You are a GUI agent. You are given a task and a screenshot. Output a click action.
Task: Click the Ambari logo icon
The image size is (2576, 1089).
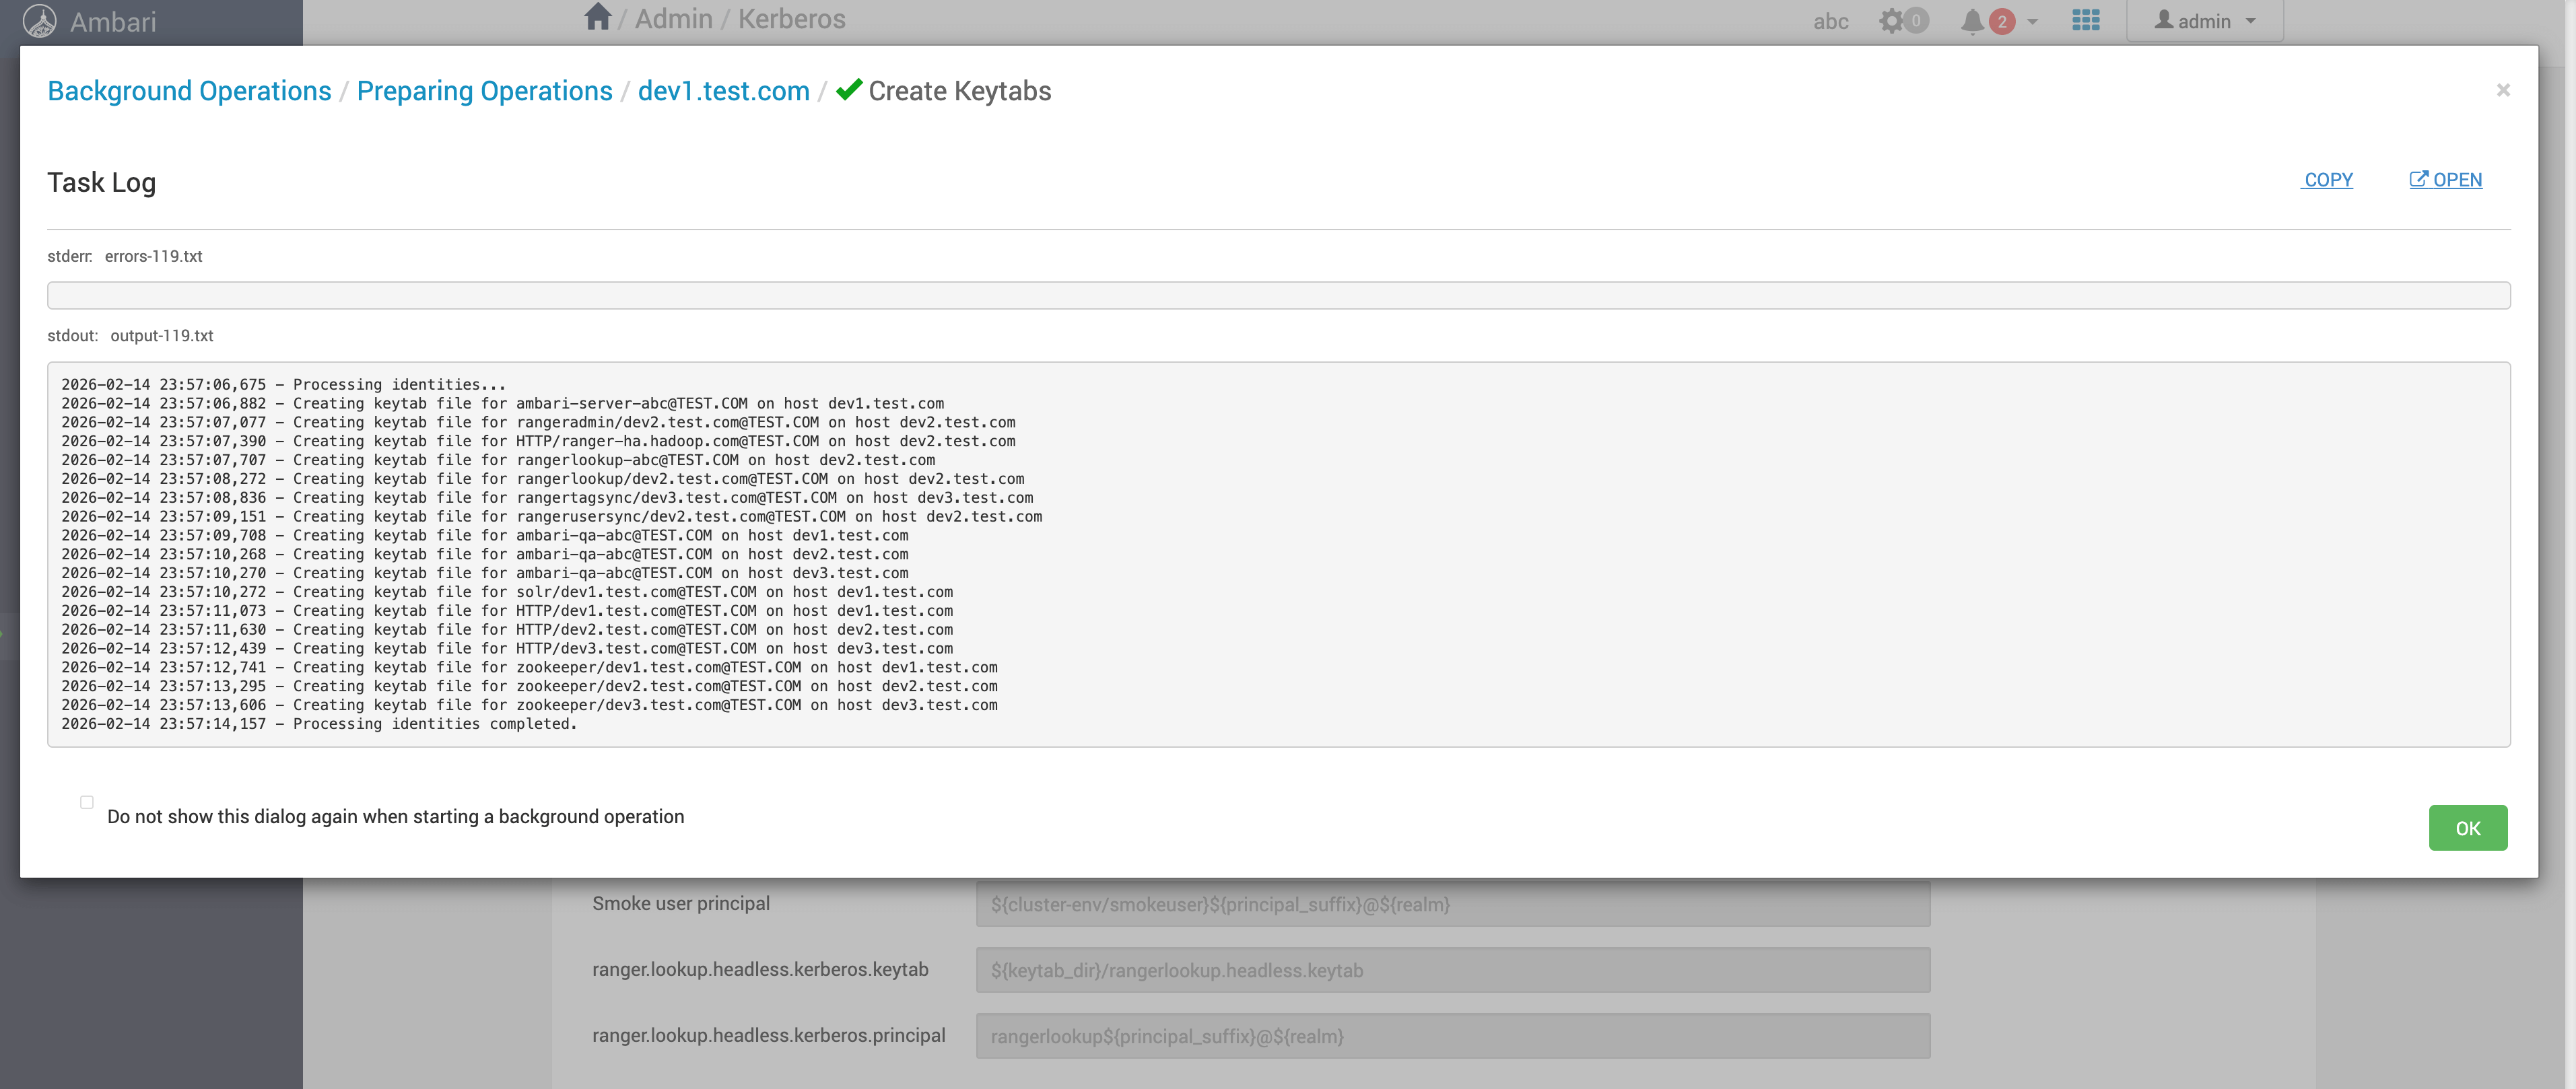[x=40, y=21]
